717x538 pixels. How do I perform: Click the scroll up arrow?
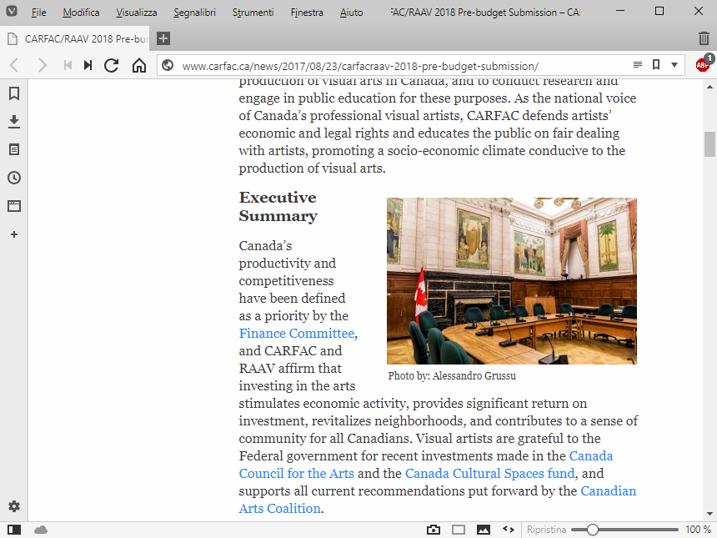pos(709,87)
